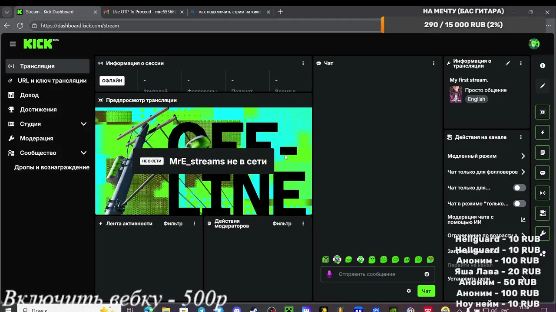Open the emoji picker in chat input
The width and height of the screenshot is (556, 312).
click(x=427, y=274)
